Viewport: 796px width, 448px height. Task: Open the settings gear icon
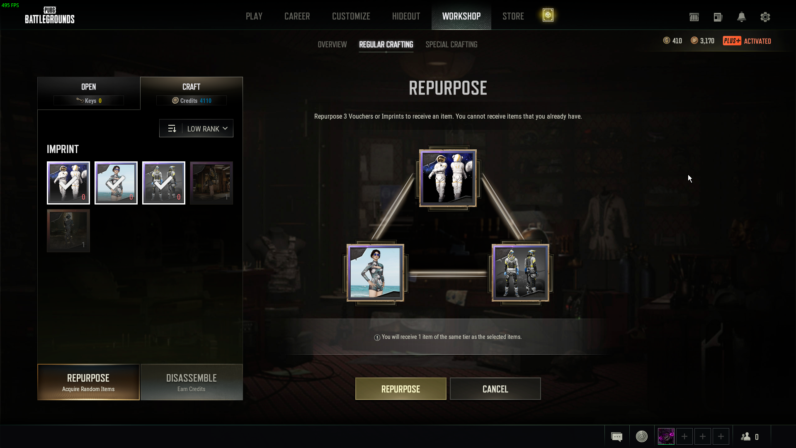coord(765,17)
